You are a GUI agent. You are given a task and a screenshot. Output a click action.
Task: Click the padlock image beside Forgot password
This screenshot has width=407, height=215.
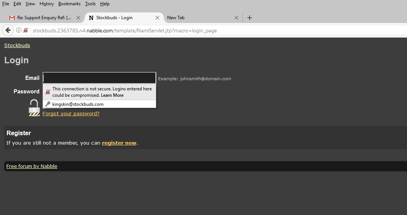click(x=34, y=108)
